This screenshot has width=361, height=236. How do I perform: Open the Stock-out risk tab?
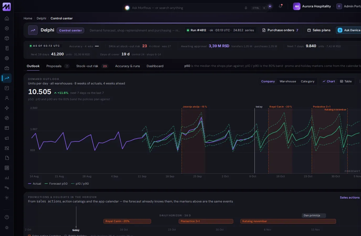92,66
